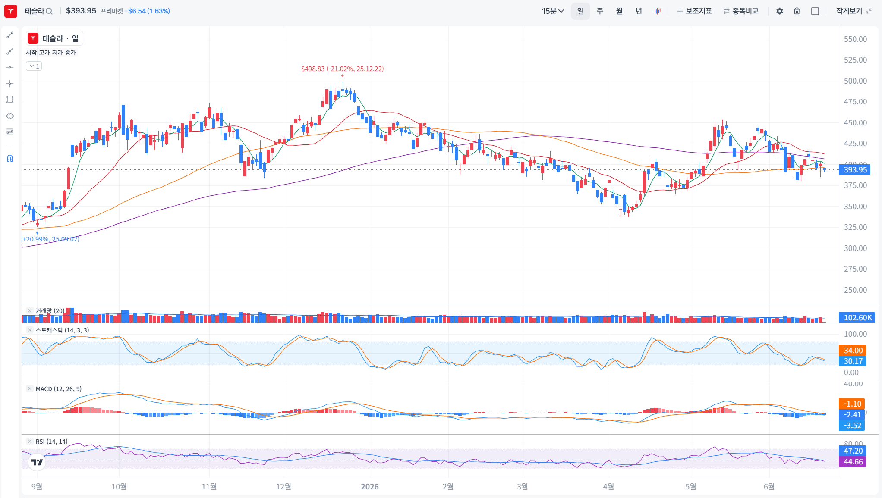Image resolution: width=882 pixels, height=498 pixels.
Task: Click the current price tag 393.95
Action: (x=854, y=170)
